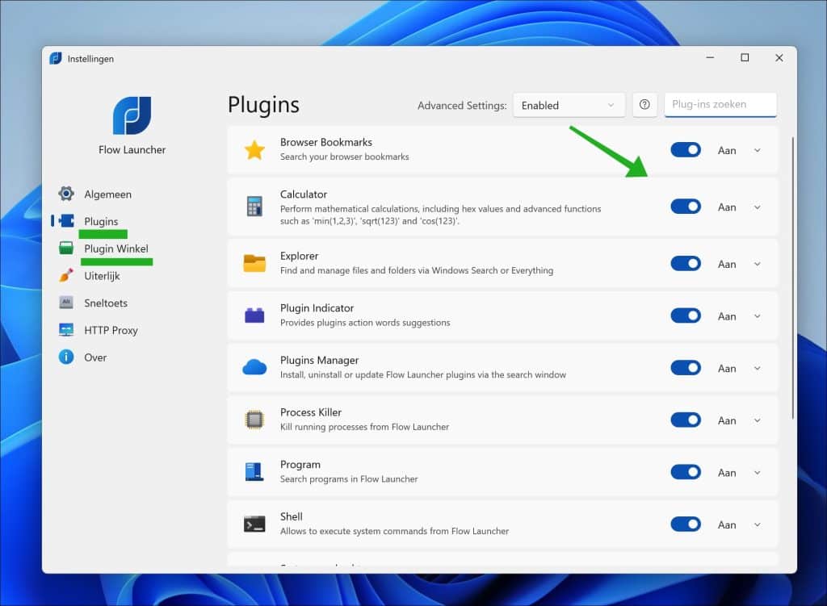The image size is (827, 606).
Task: Click 'Search programs in Flow Launcher' description
Action: tap(349, 479)
